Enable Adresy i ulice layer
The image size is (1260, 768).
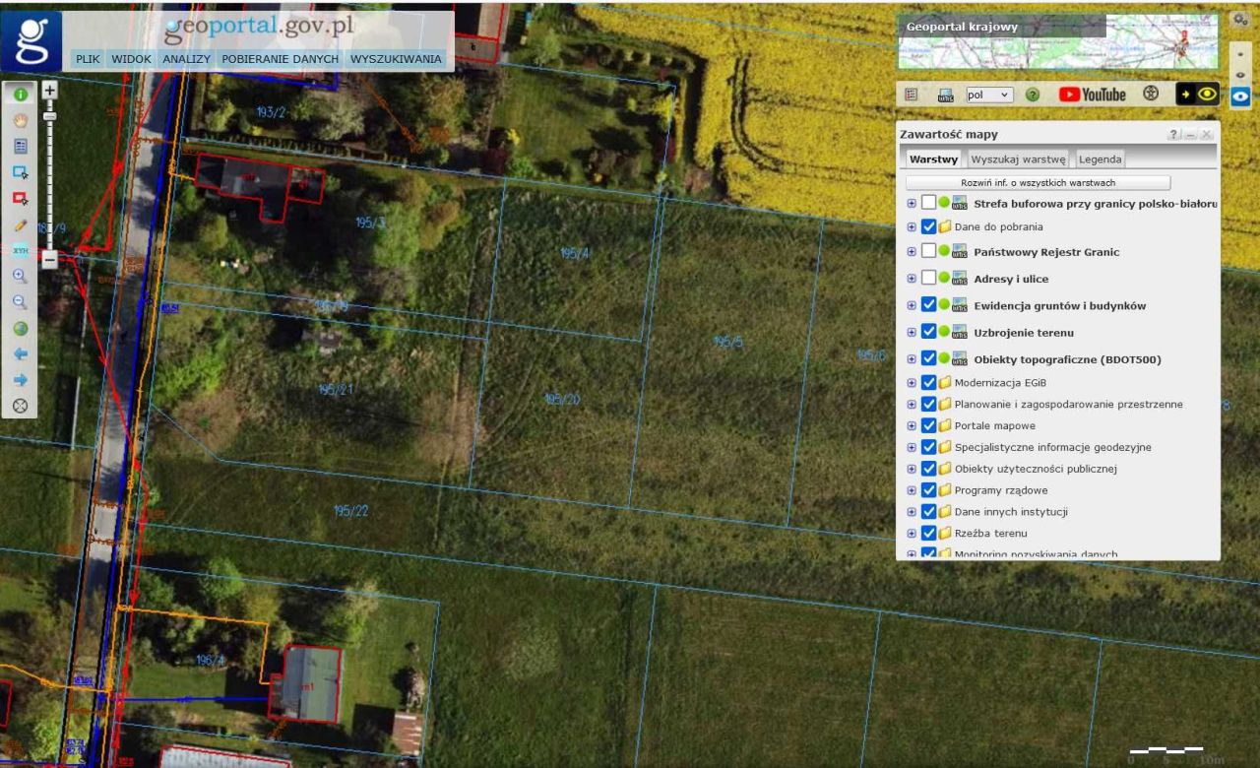point(929,278)
